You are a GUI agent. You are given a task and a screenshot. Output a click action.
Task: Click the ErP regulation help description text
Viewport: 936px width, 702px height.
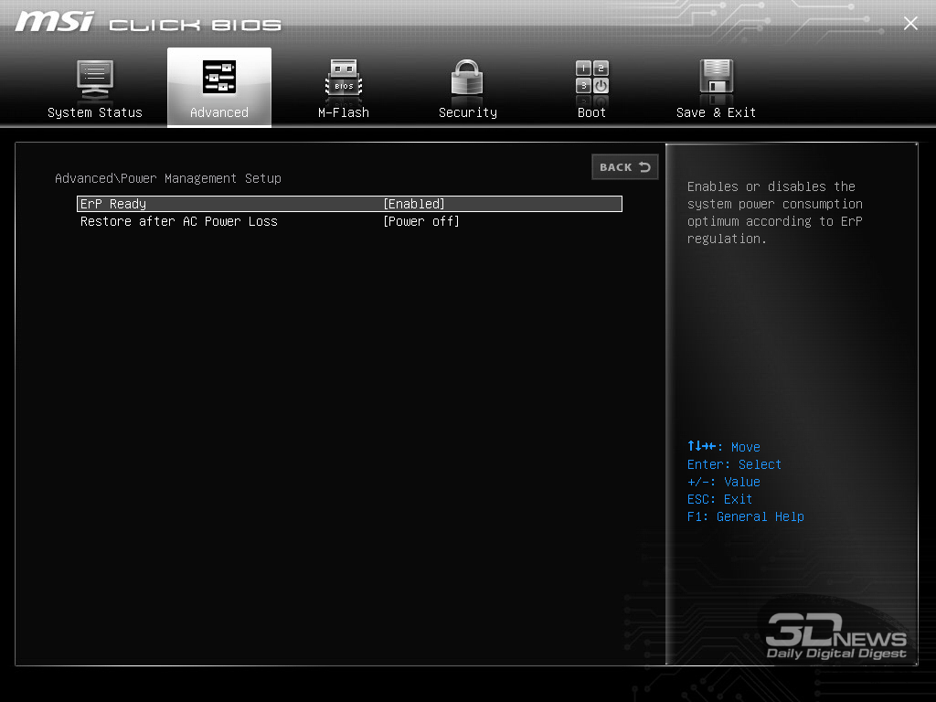pos(774,212)
